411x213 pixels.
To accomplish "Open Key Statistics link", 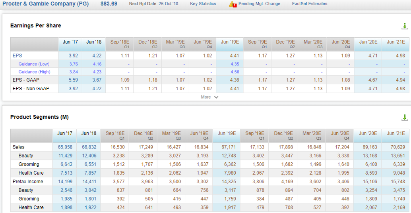I will pyautogui.click(x=203, y=4).
